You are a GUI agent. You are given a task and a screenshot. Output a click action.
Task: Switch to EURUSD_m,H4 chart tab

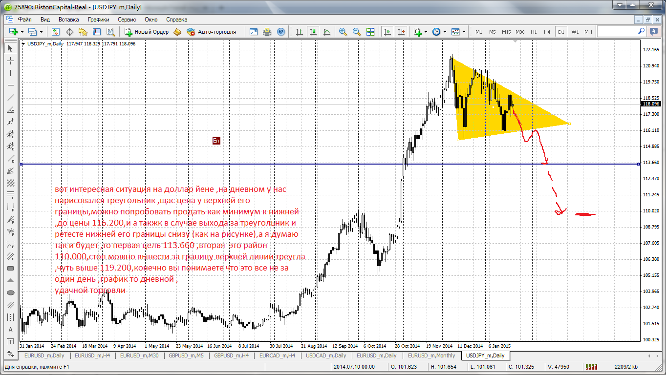click(x=92, y=355)
